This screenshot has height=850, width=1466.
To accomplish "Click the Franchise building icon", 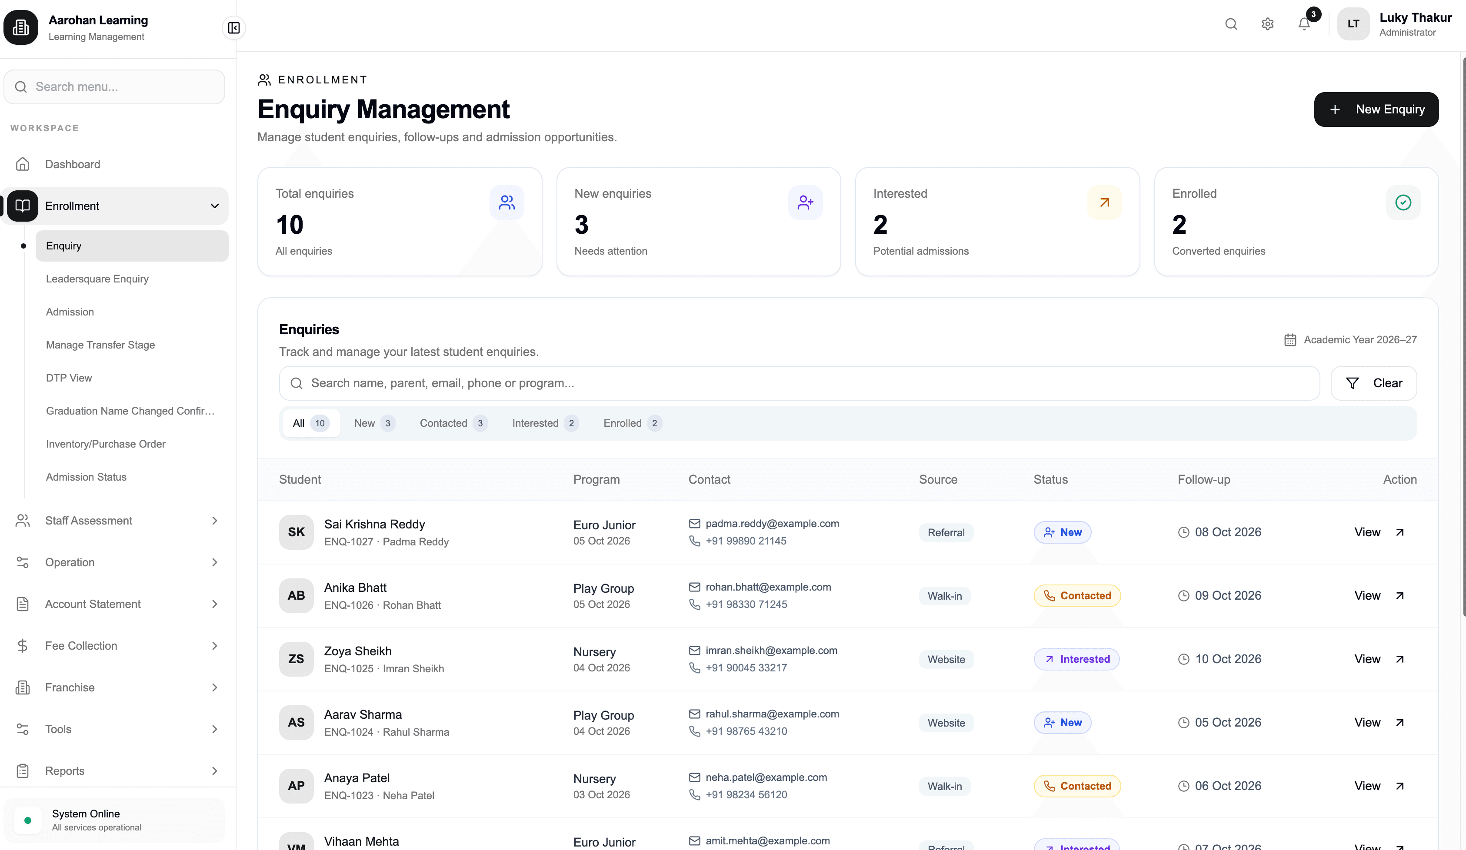I will tap(23, 688).
